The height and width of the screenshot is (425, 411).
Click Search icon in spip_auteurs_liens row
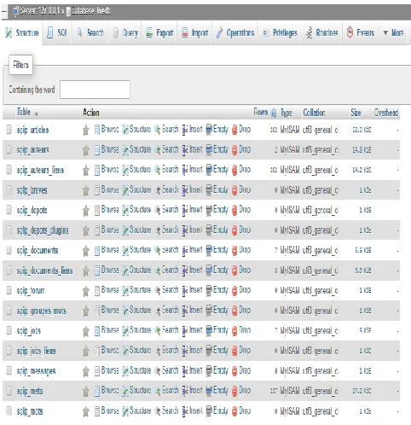pos(158,170)
